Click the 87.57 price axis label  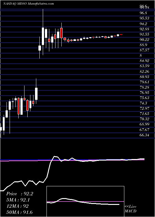pyautogui.click(x=144, y=50)
